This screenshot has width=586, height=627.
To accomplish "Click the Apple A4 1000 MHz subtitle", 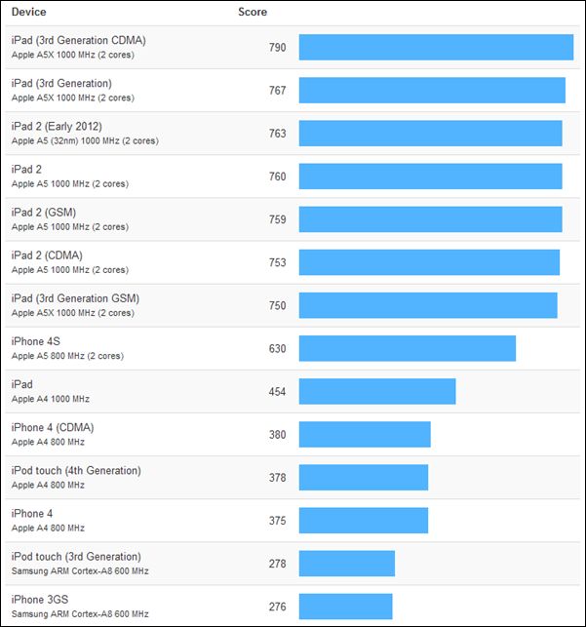I will [x=51, y=399].
